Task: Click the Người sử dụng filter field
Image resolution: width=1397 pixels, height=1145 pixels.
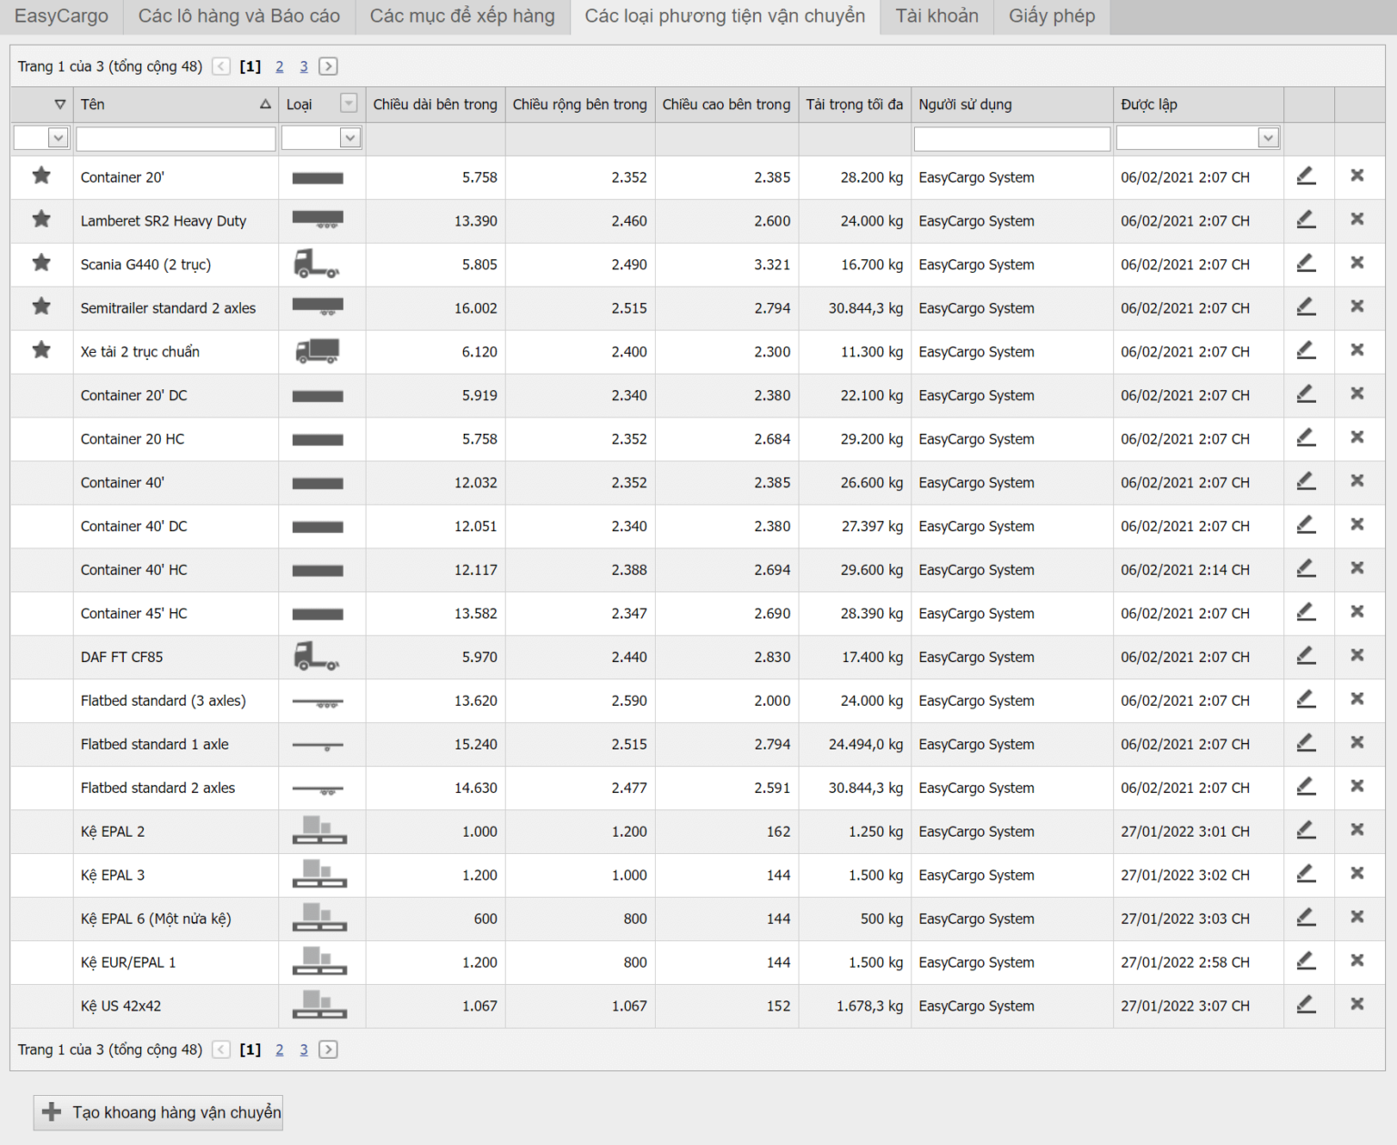Action: point(1011,138)
